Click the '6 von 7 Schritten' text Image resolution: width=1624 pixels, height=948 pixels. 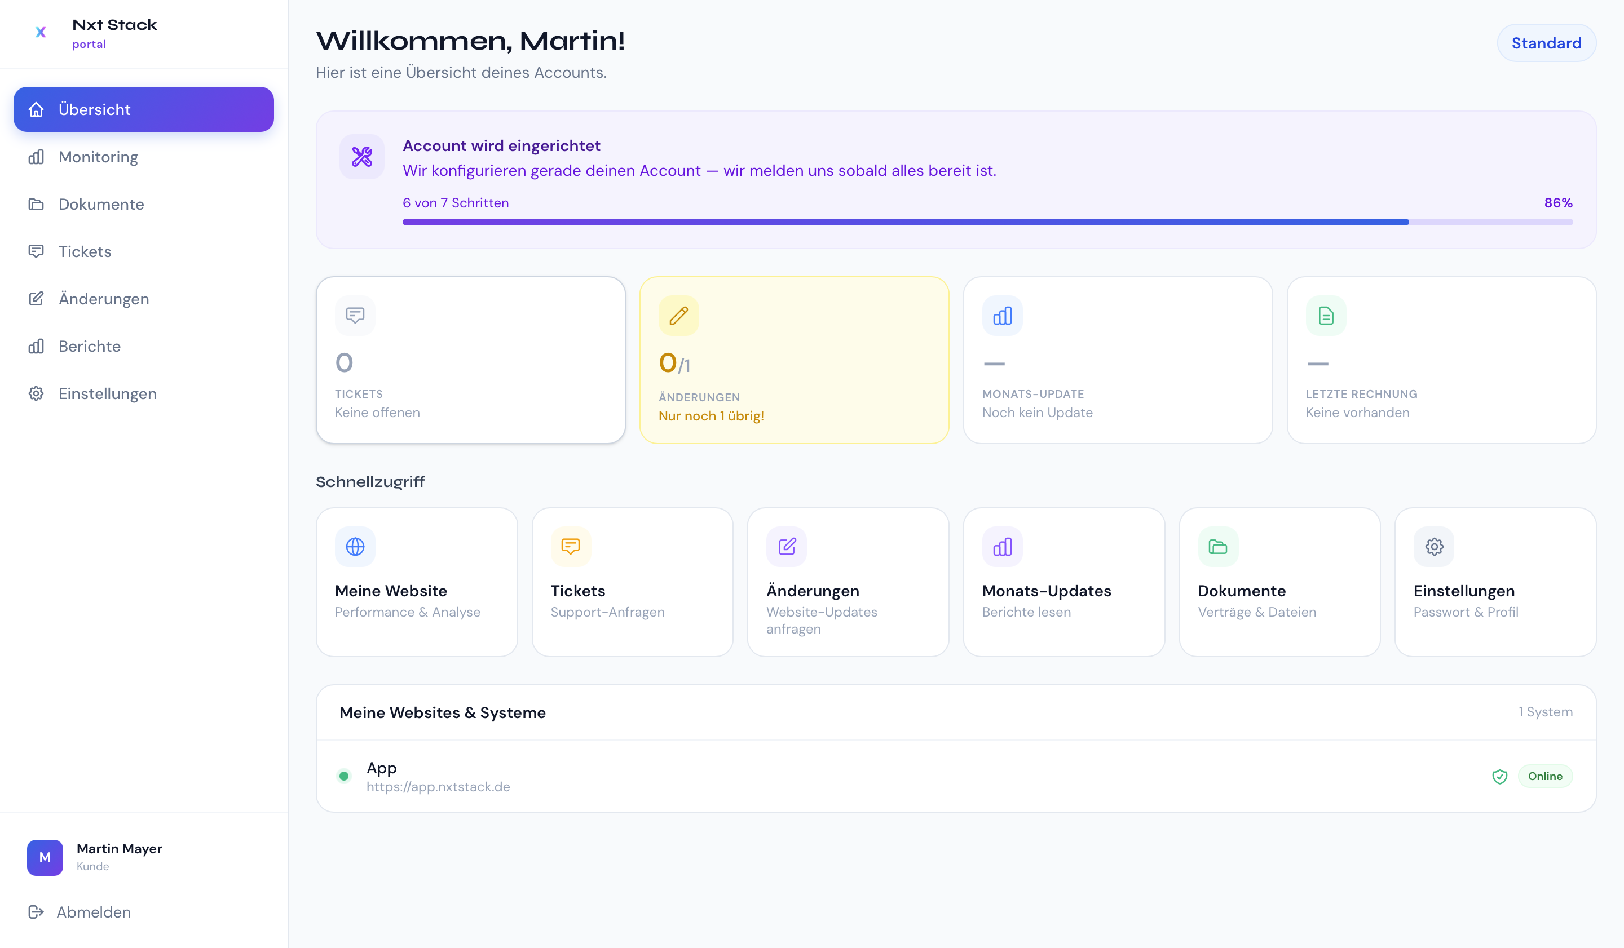click(x=456, y=203)
